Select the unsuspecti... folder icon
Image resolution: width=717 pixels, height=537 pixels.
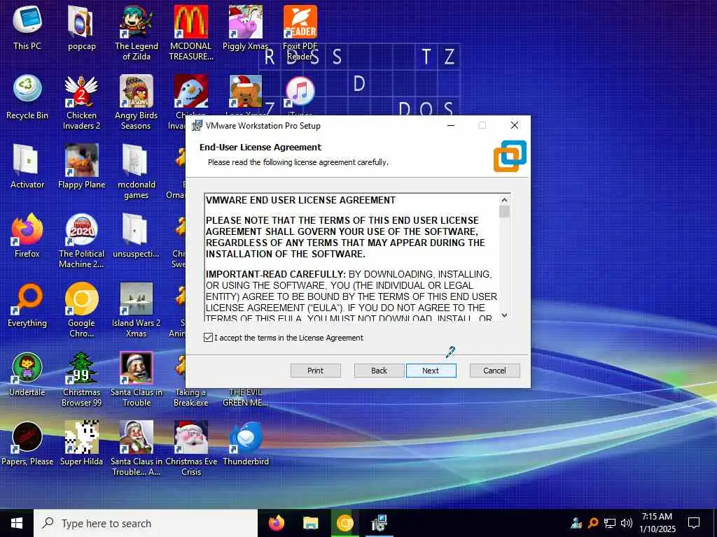137,236
